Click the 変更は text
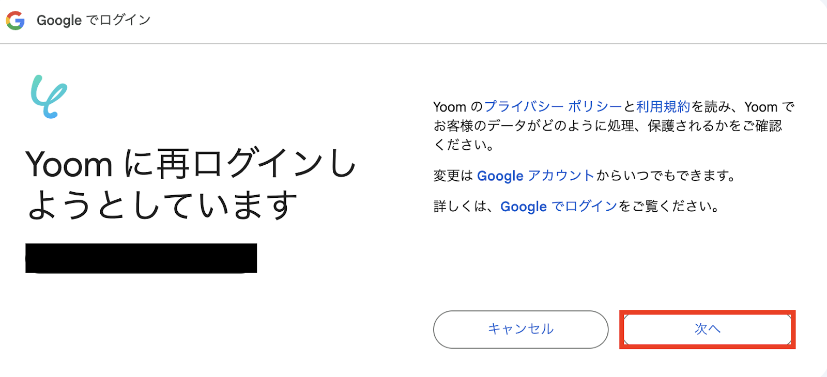 point(453,176)
